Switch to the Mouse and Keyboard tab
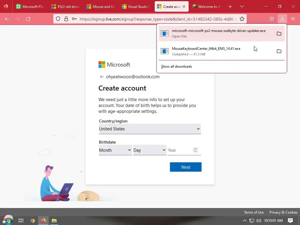Screen dimensions: 300x225 [101, 6]
